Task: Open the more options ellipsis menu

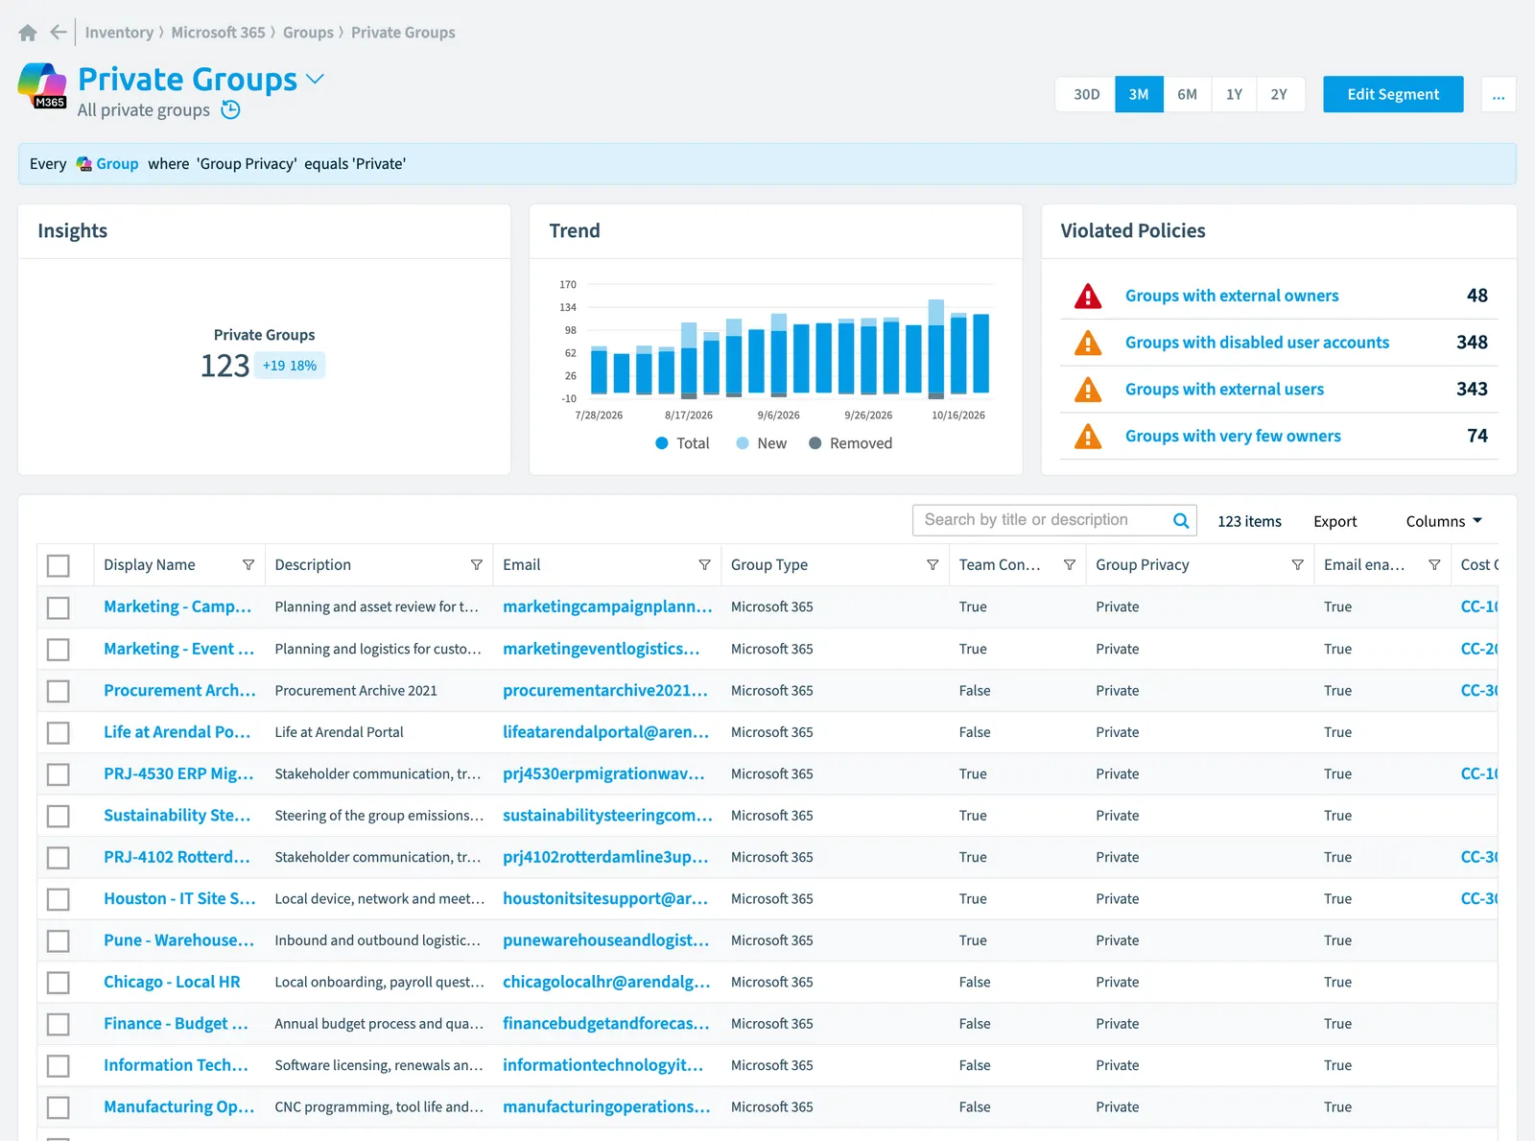Action: 1499,94
